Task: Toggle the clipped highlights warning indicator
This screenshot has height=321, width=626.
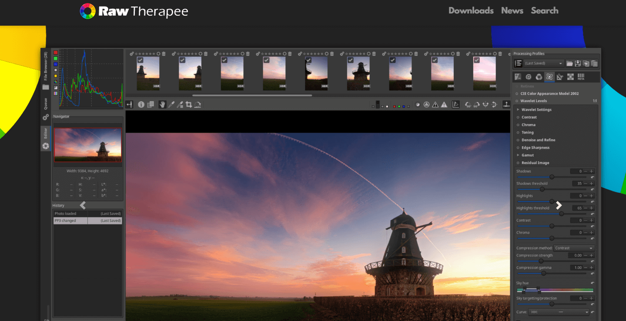Action: (x=444, y=104)
